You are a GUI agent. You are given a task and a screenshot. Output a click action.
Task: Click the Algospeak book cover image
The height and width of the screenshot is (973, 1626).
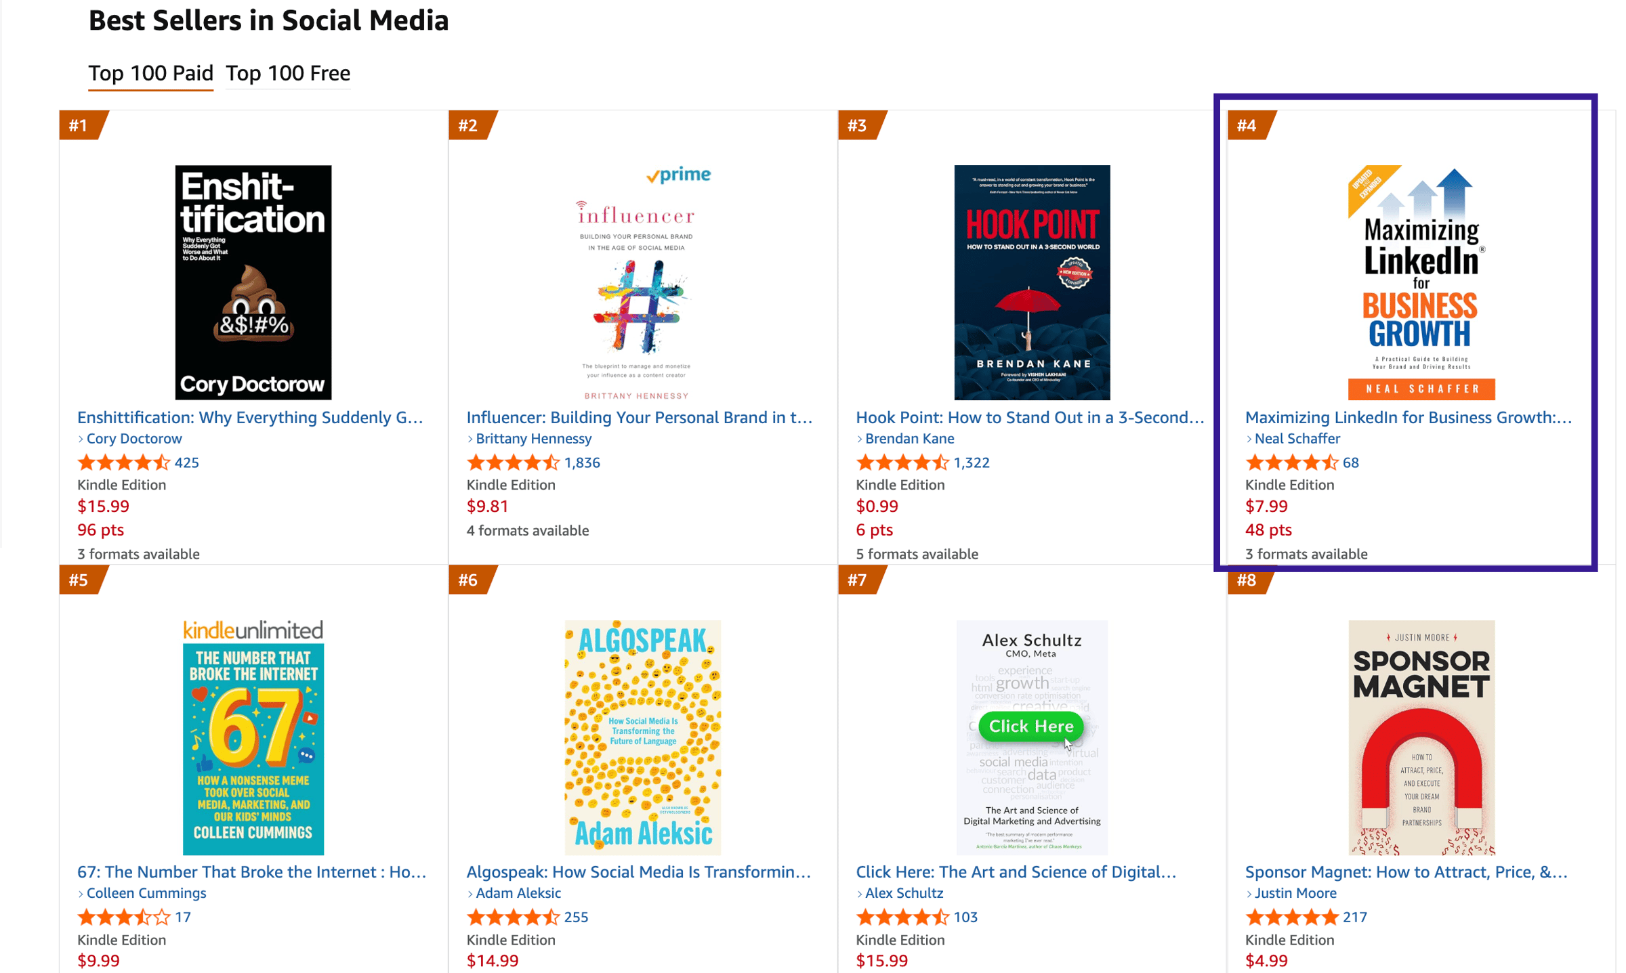[642, 737]
